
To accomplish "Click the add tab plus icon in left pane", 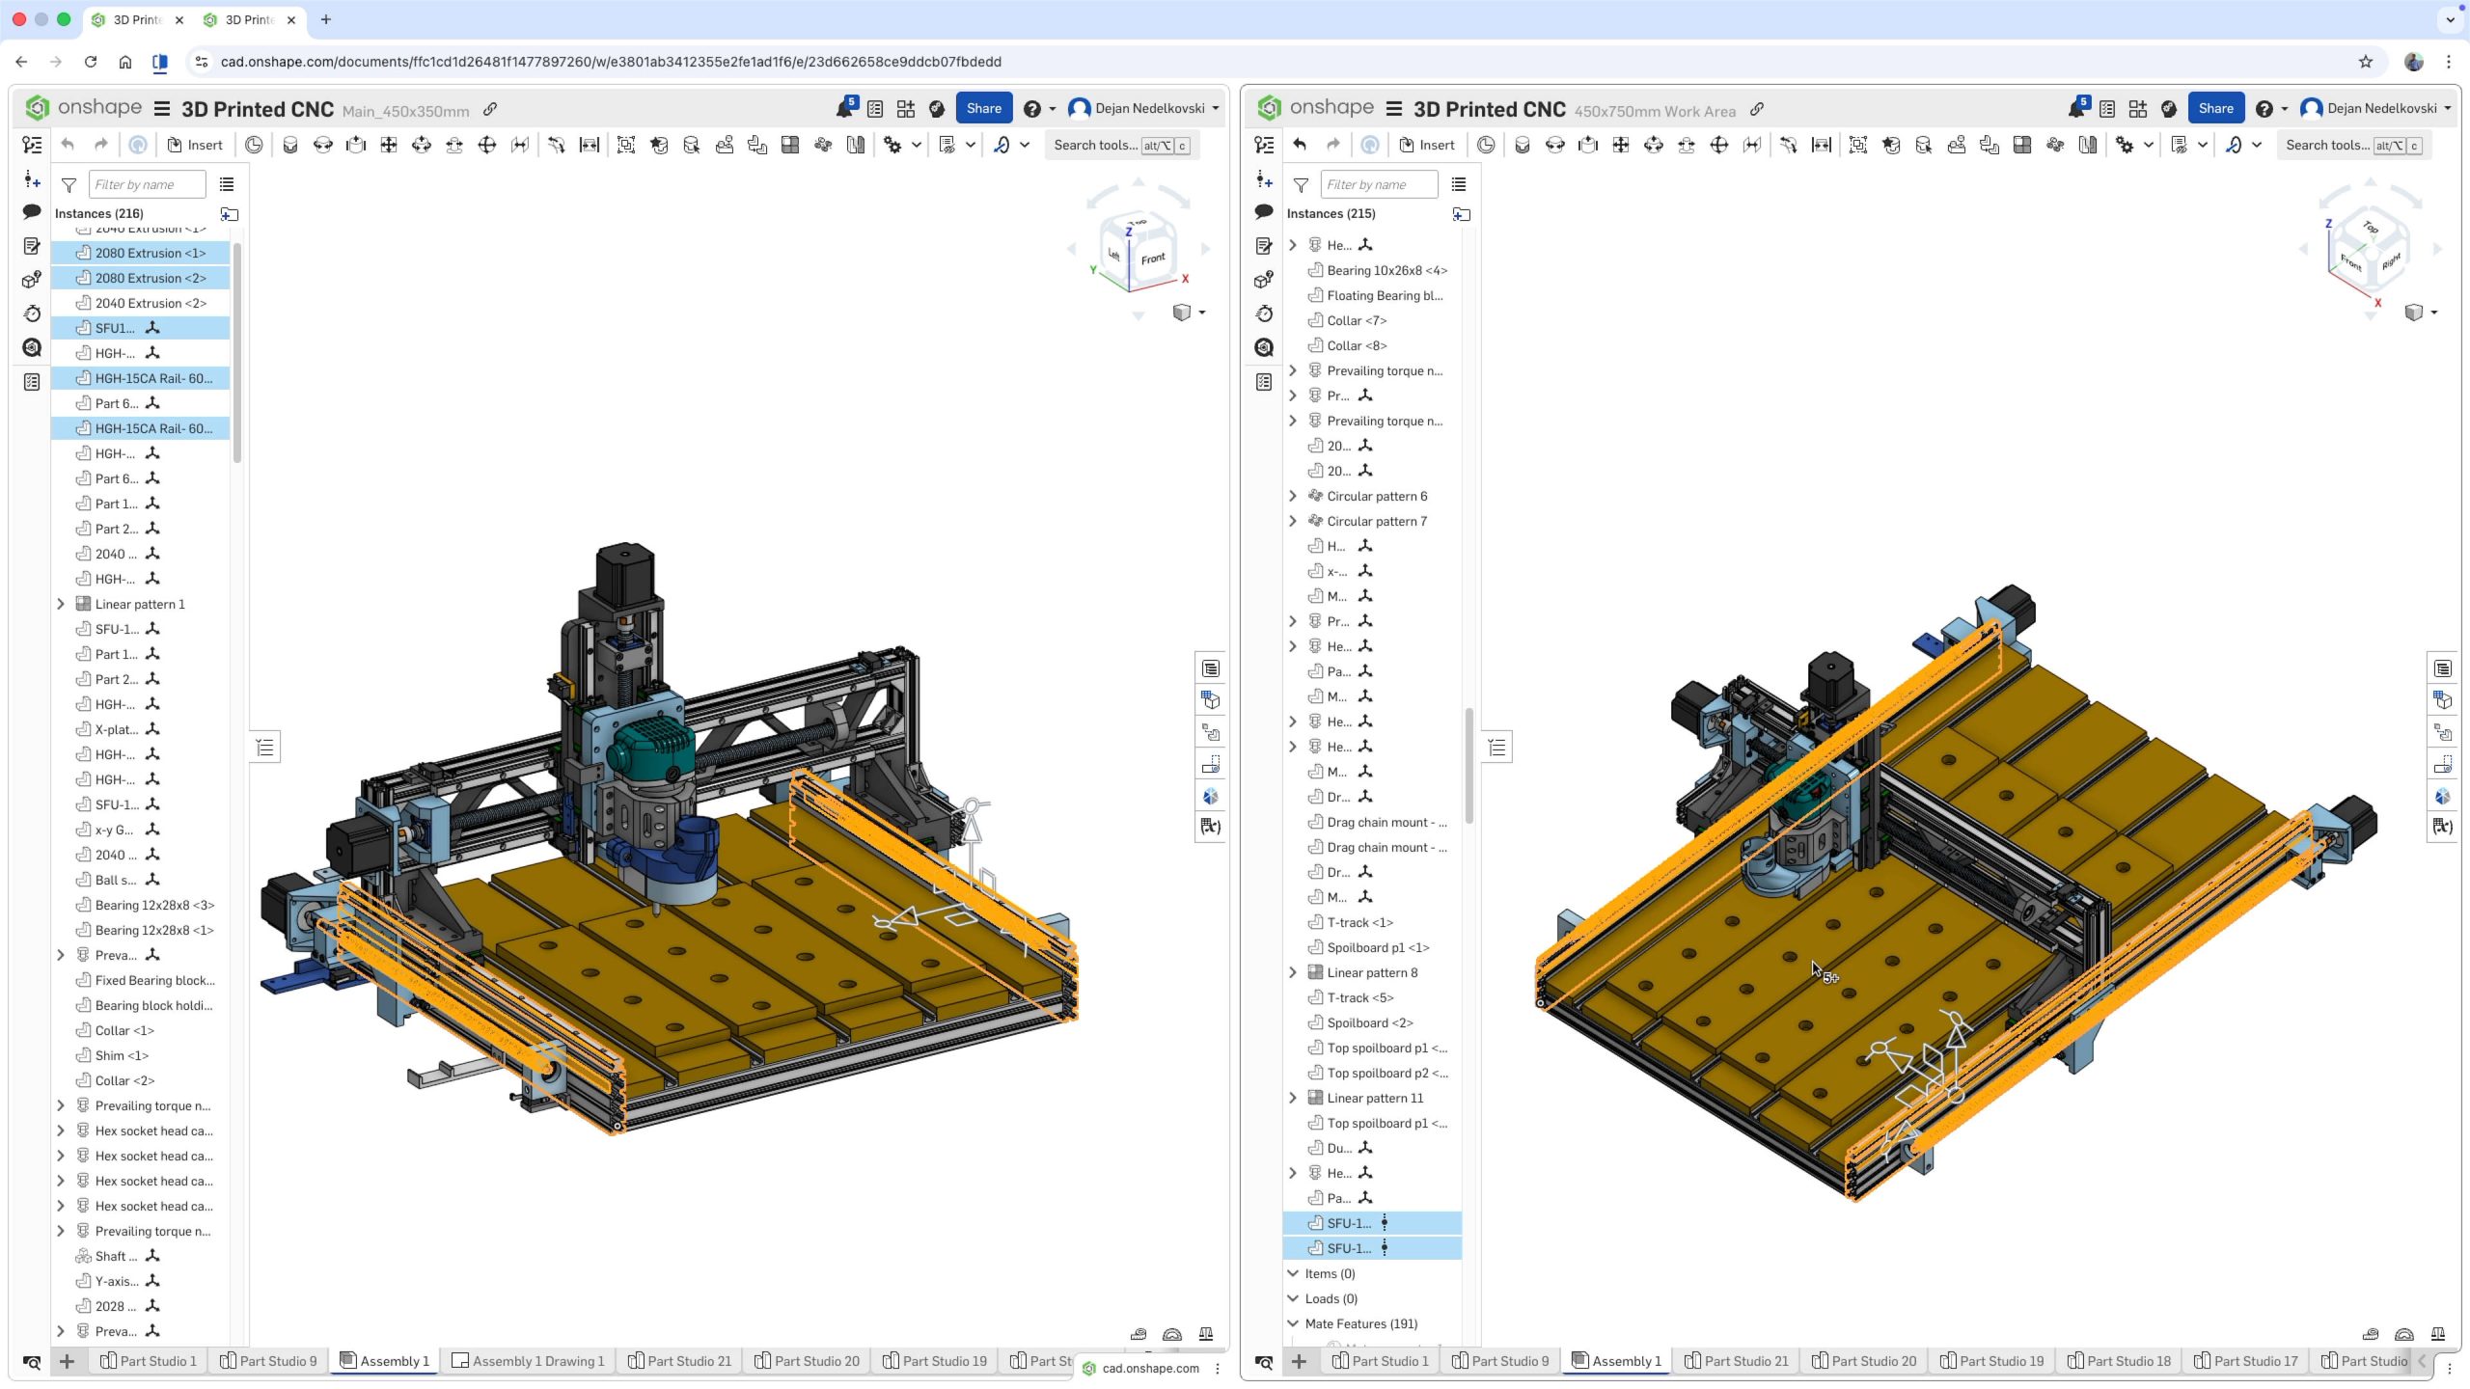I will pos(67,1361).
